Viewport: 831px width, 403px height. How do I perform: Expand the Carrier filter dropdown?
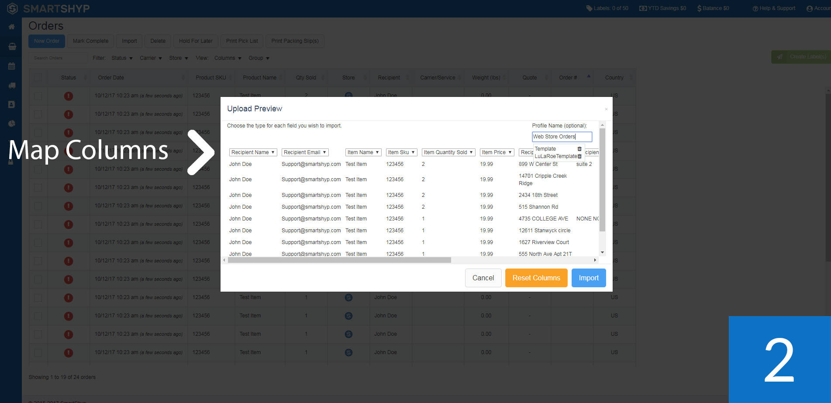click(x=150, y=58)
